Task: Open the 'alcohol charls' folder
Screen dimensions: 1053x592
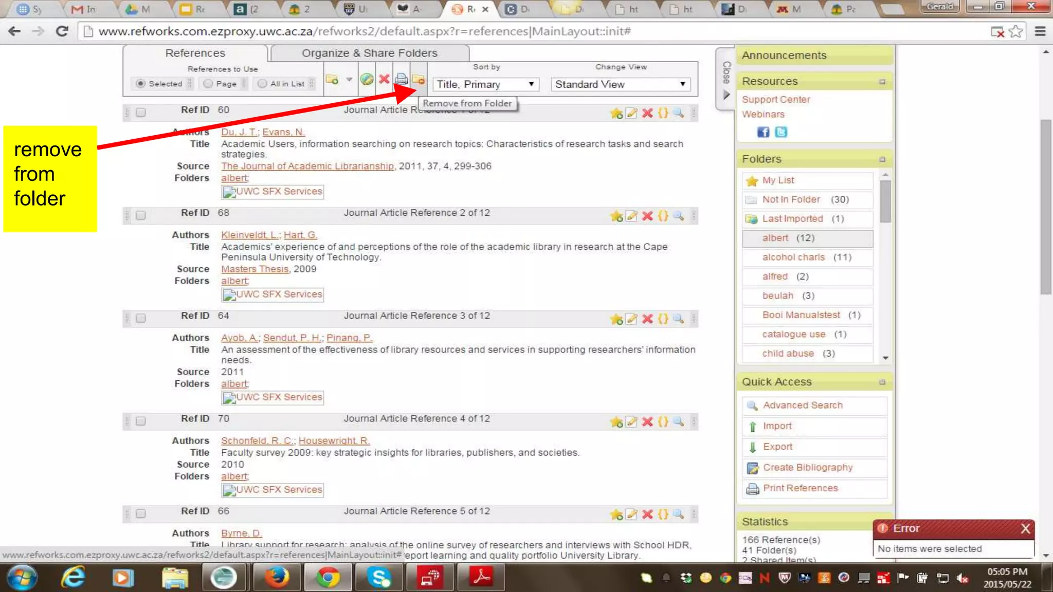Action: (x=793, y=257)
